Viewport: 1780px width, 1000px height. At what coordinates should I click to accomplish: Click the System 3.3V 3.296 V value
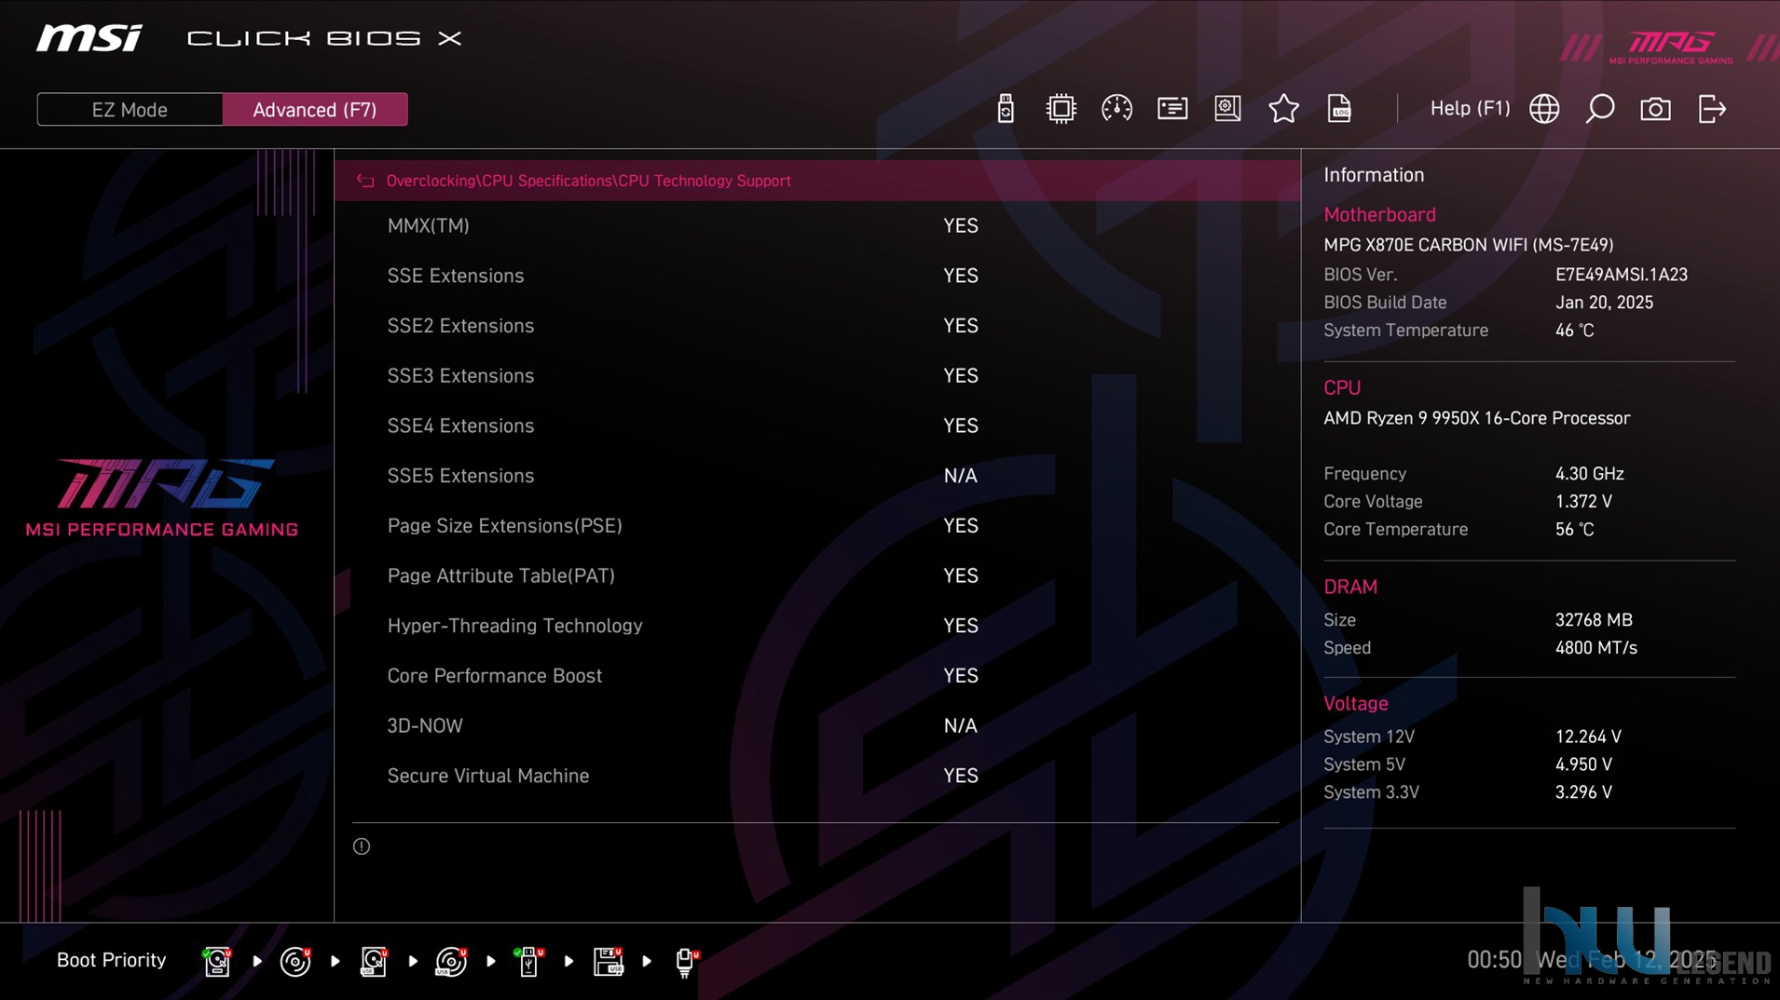(1583, 792)
